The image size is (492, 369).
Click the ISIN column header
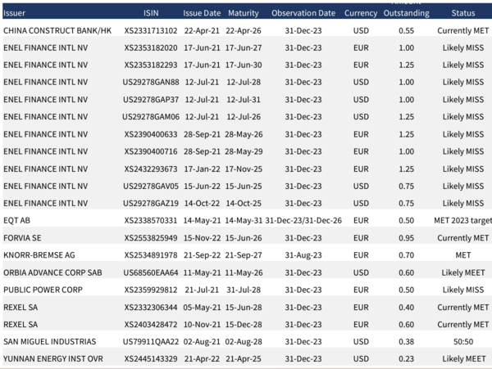pos(150,13)
